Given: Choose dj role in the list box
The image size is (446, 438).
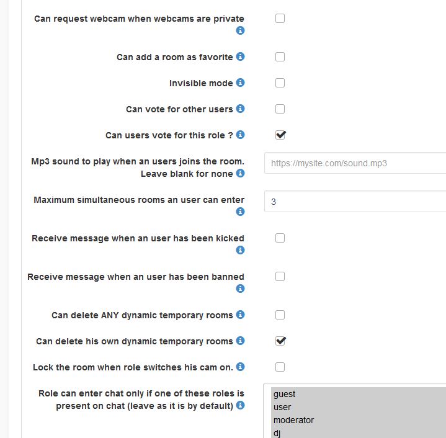Looking at the screenshot, I should 279,433.
